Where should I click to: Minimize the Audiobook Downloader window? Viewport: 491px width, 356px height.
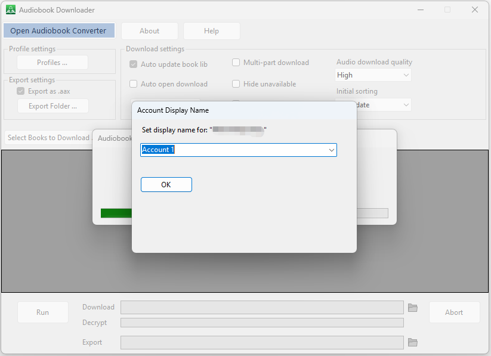[x=419, y=10]
